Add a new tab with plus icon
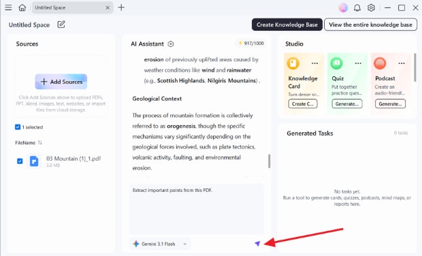Viewport: 422px width, 256px height. [x=121, y=7]
